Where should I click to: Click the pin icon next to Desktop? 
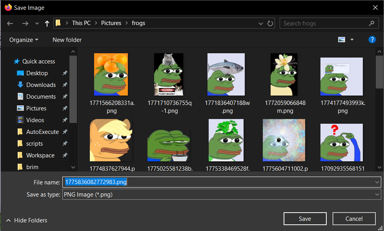click(65, 73)
